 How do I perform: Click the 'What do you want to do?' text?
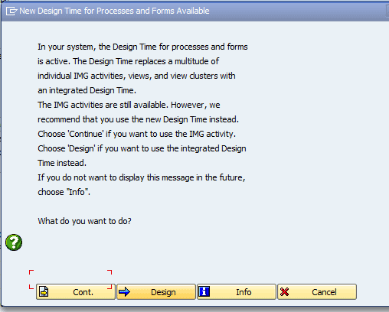(x=84, y=221)
